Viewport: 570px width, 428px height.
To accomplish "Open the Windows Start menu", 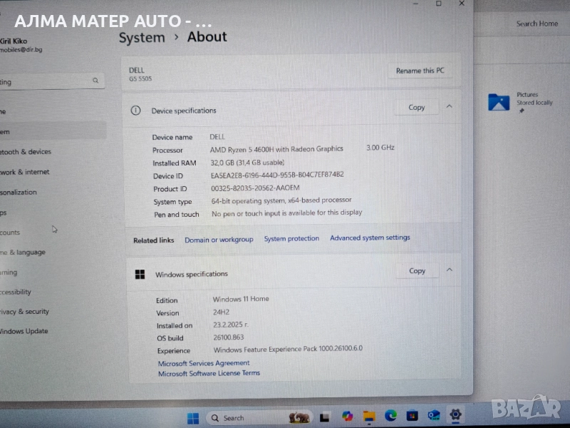I will 193,417.
